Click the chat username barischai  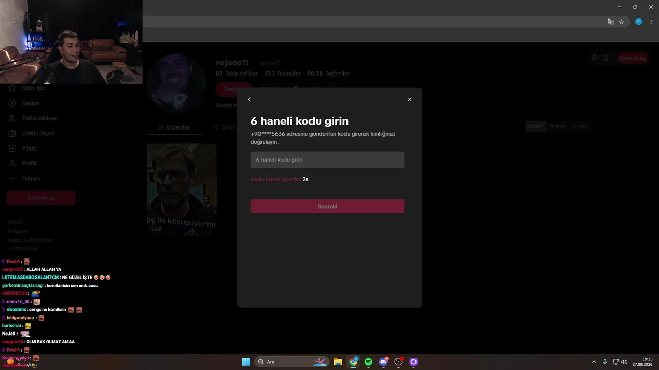coord(11,326)
